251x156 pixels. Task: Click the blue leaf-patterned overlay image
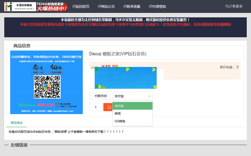tap(125, 78)
